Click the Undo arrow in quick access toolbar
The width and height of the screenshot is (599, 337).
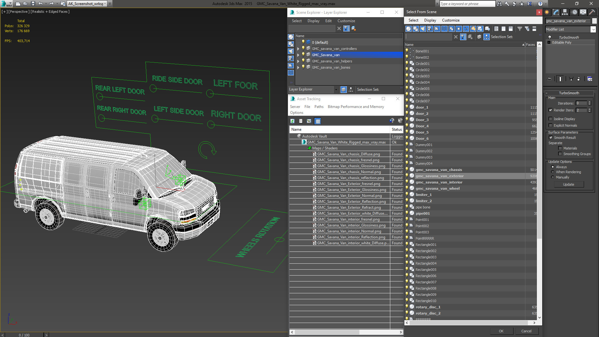[41, 4]
